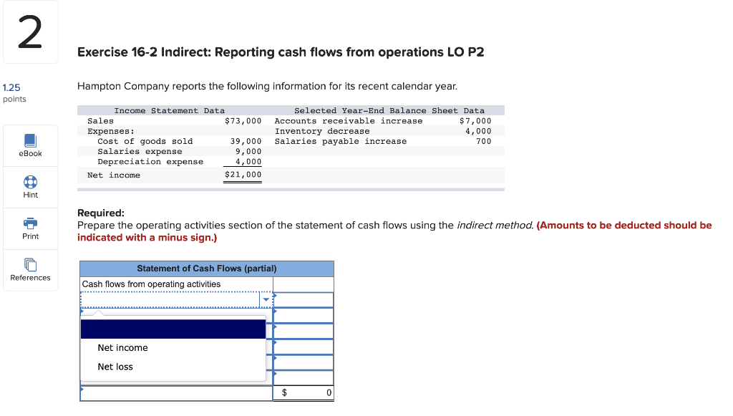
Task: Select question number 2 box
Action: 29,32
